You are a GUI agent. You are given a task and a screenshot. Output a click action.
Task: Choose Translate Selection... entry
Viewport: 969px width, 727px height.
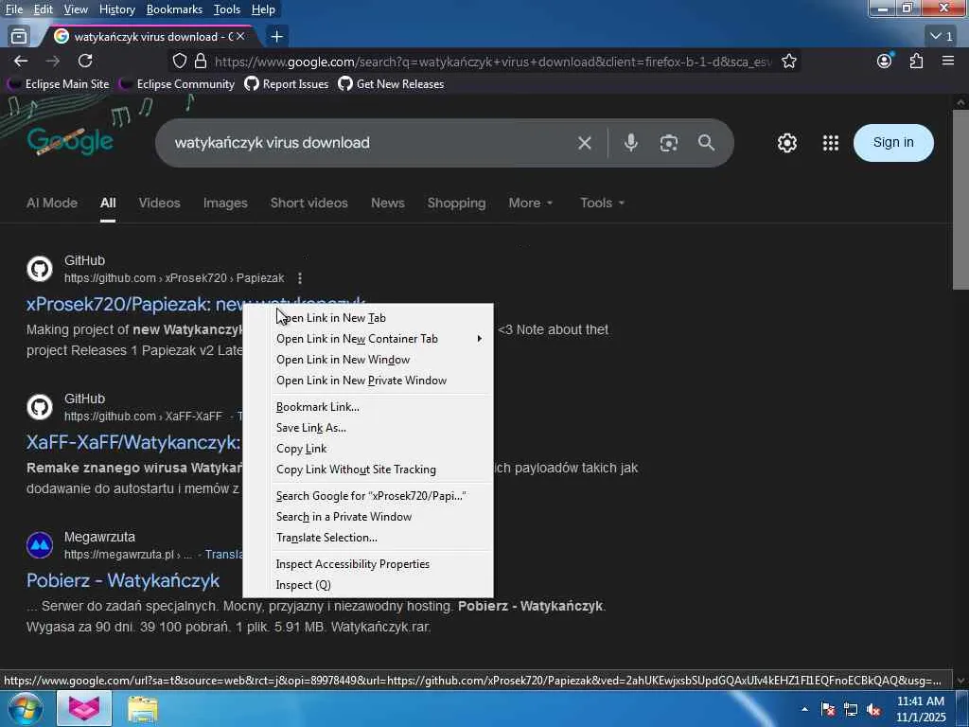coord(368,538)
